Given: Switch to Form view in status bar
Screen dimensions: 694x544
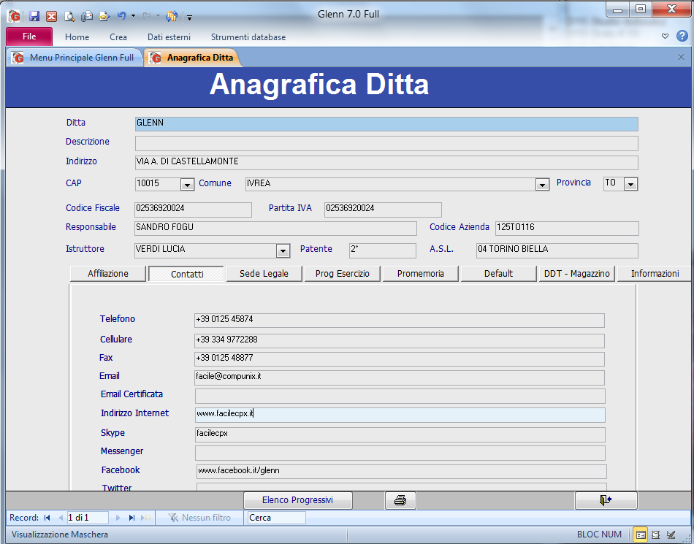Looking at the screenshot, I should click(640, 535).
